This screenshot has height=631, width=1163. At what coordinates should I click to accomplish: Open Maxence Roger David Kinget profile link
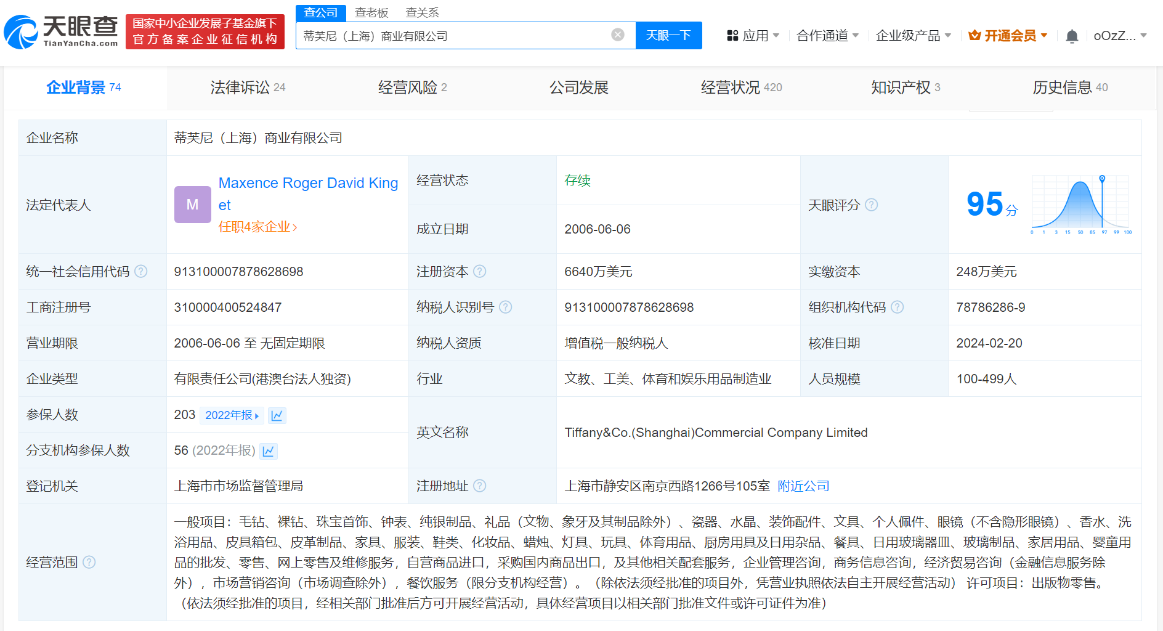308,194
